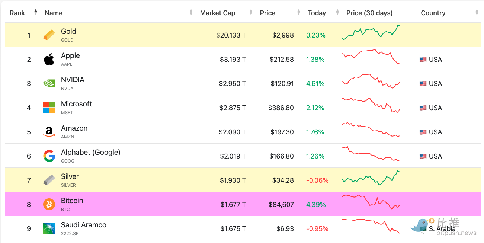Open the Bitcoin name link
This screenshot has height=243, width=484.
(72, 201)
